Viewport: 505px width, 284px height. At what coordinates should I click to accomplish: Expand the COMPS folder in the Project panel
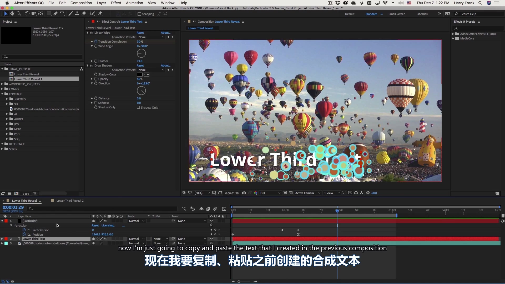tap(2, 89)
